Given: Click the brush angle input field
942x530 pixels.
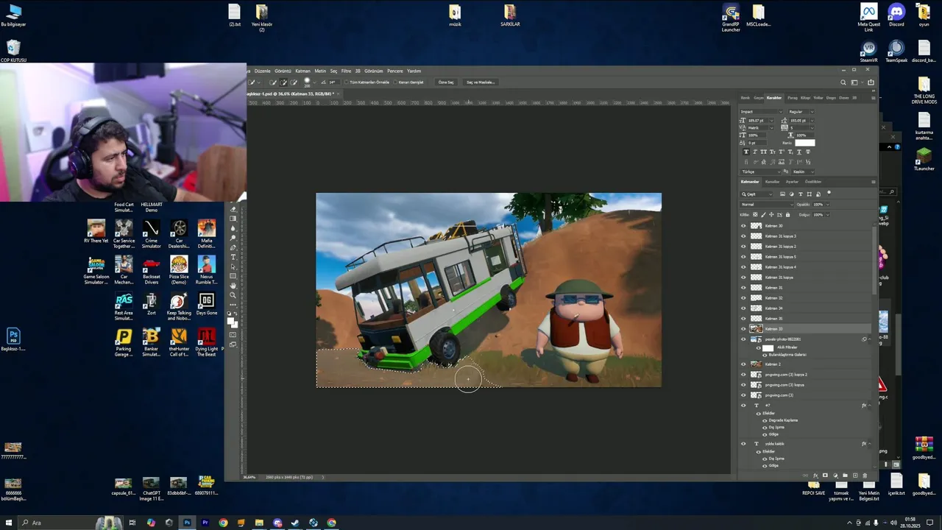Looking at the screenshot, I should pyautogui.click(x=334, y=82).
